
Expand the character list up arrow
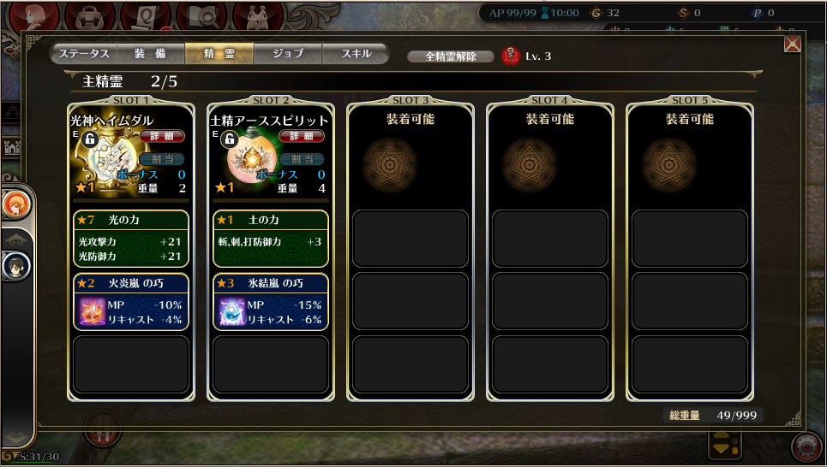16,239
